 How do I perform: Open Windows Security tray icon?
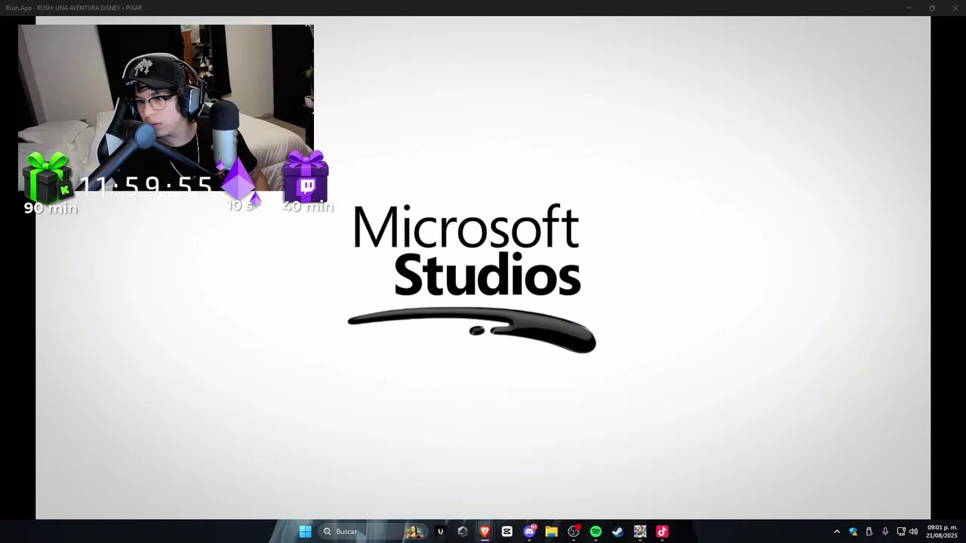click(853, 532)
